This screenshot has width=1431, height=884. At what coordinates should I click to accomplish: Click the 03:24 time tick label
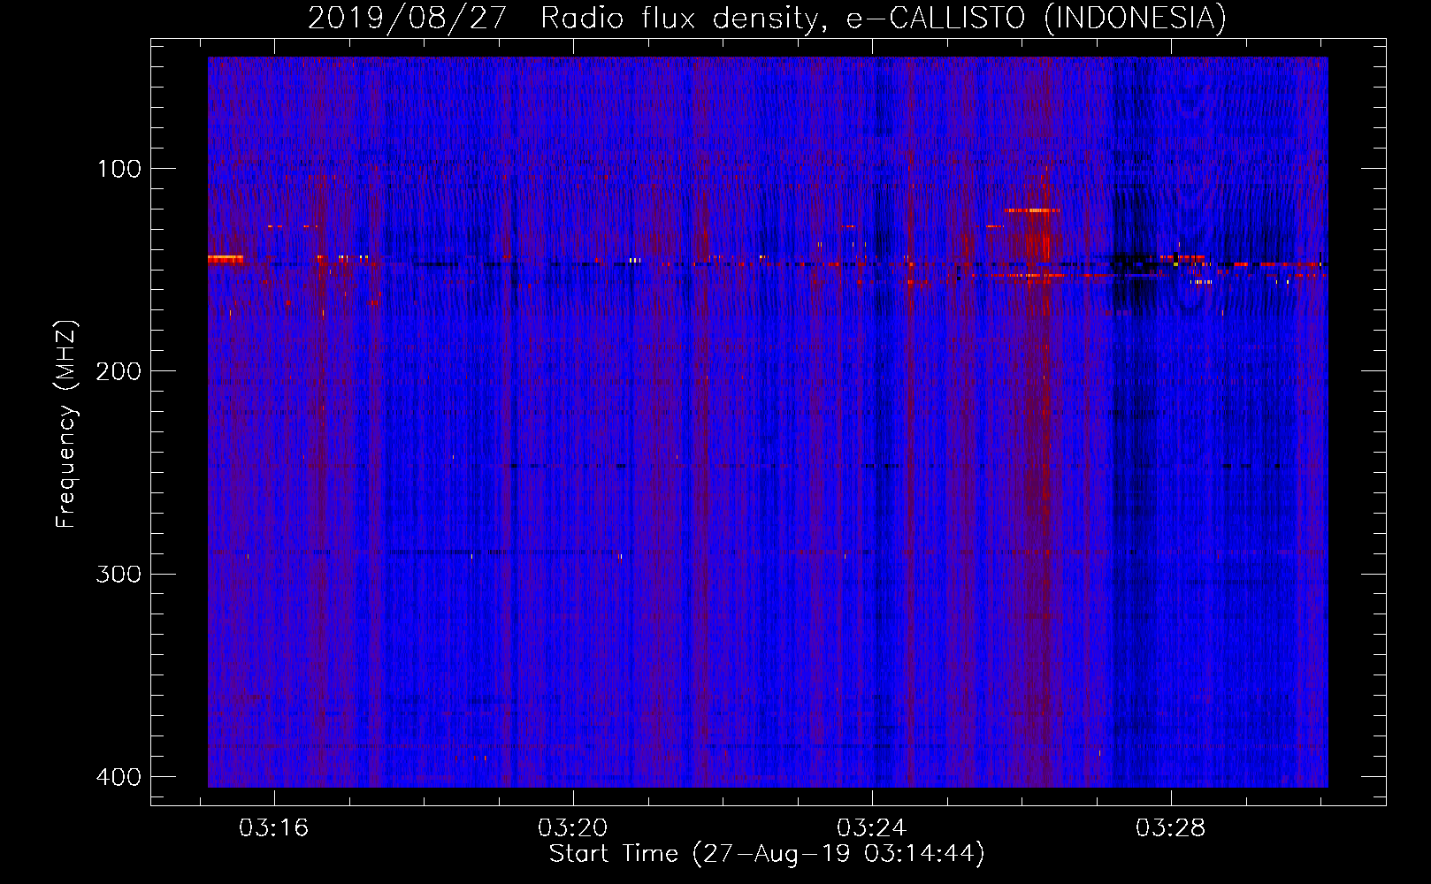(x=872, y=828)
